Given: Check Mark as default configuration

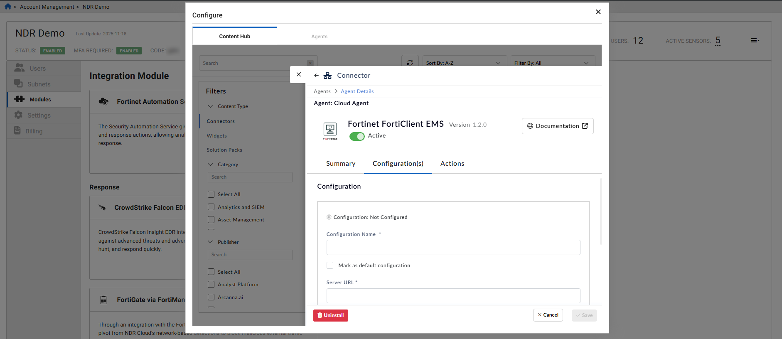Looking at the screenshot, I should [x=330, y=265].
